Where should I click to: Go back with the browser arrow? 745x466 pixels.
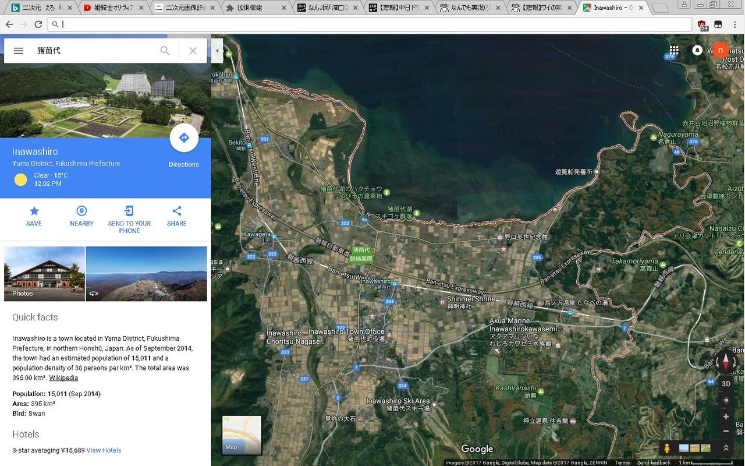[x=9, y=24]
